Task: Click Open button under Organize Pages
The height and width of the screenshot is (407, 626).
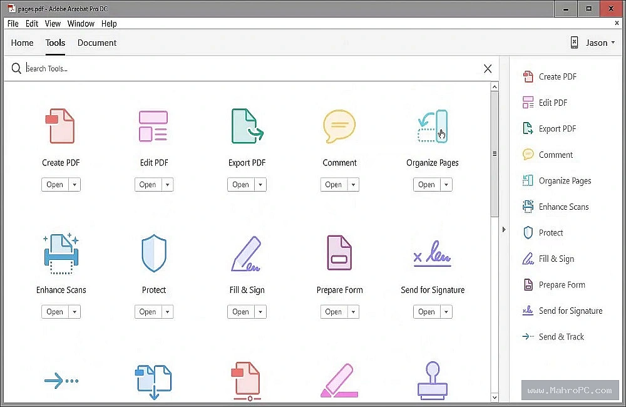Action: click(x=427, y=185)
